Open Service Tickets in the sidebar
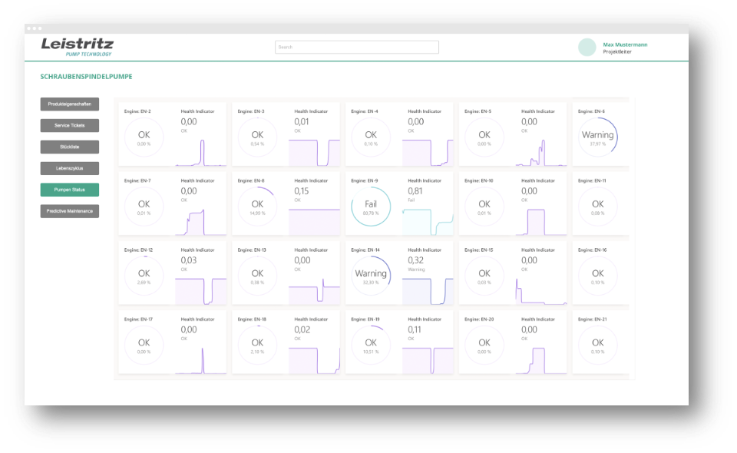Image resolution: width=737 pixels, height=453 pixels. coord(70,125)
